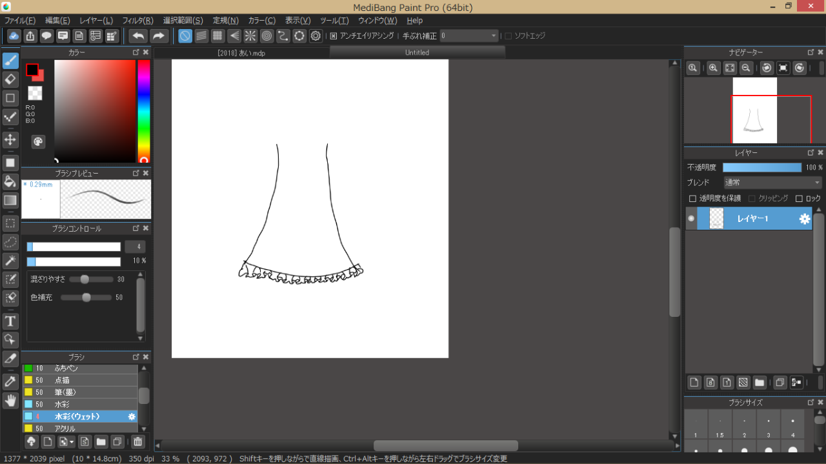Select the Bucket fill tool
This screenshot has width=826, height=464.
(x=10, y=181)
